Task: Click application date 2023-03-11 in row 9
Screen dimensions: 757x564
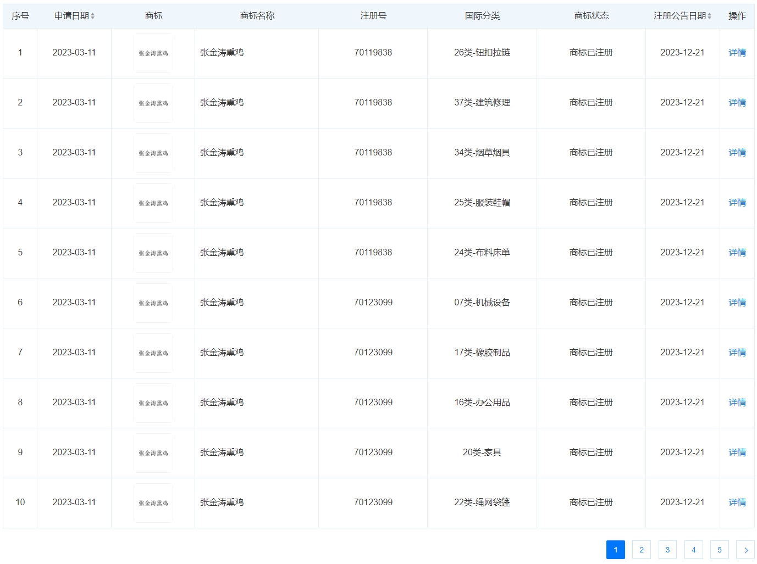Action: [x=74, y=453]
